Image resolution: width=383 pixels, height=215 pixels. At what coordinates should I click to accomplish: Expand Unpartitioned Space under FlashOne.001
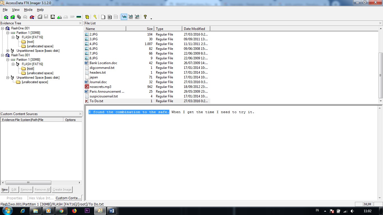coord(8,51)
